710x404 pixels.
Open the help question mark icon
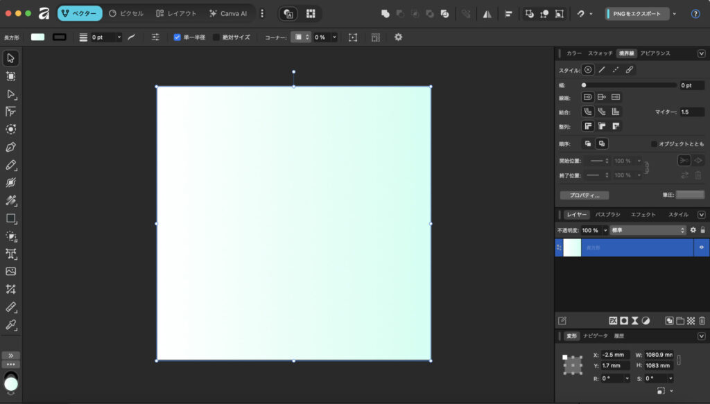coord(695,14)
